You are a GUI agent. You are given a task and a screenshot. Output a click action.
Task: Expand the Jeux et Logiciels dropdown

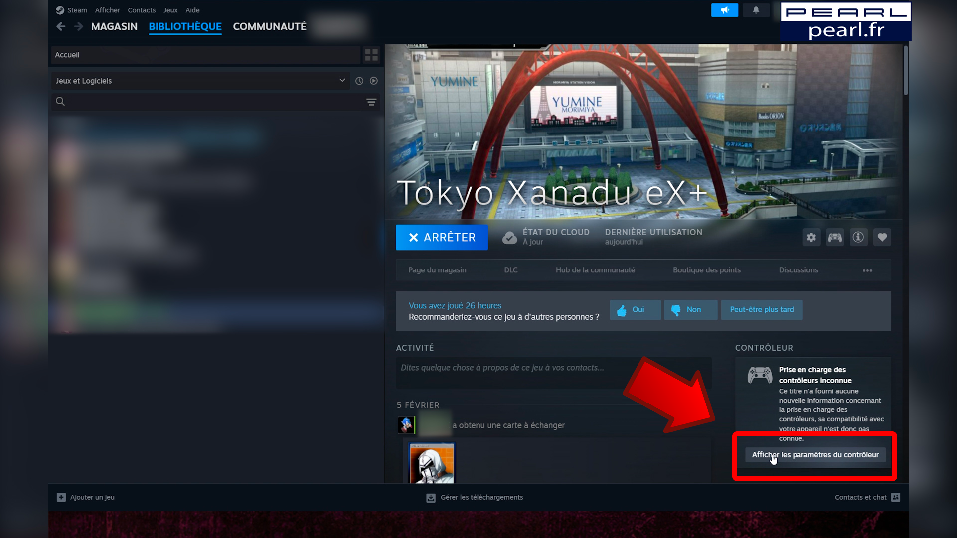[x=342, y=80]
